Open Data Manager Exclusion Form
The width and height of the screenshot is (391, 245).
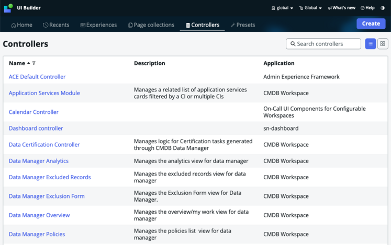pyautogui.click(x=47, y=196)
